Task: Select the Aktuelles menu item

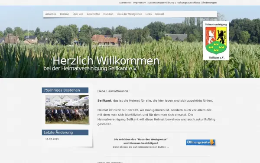Action: [x=51, y=14]
